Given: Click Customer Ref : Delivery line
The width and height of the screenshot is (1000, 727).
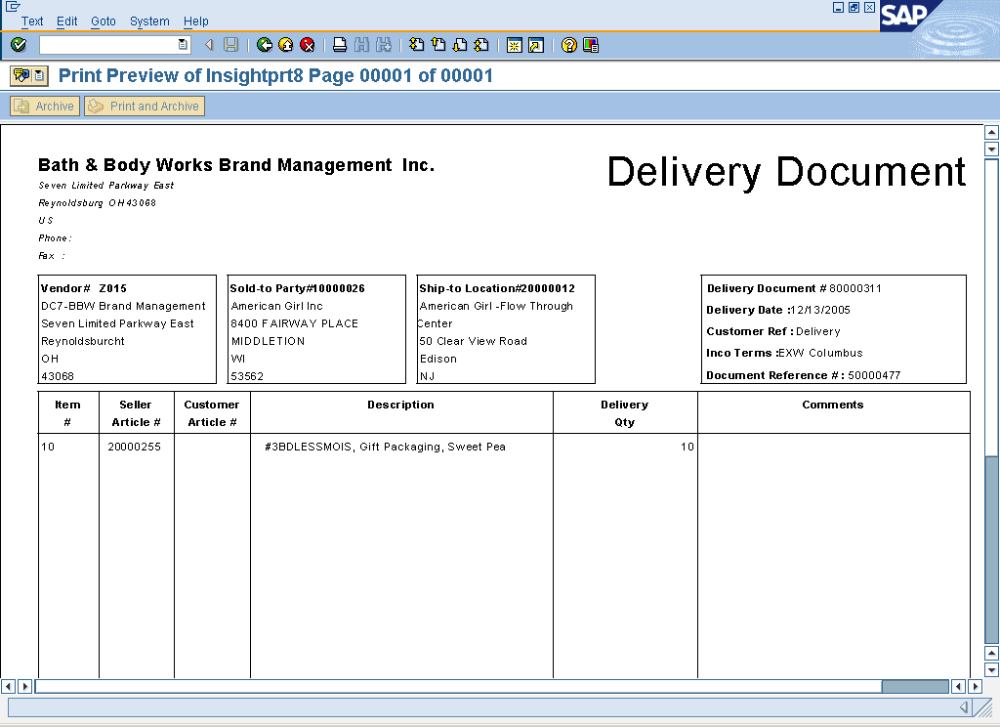Looking at the screenshot, I should coord(773,332).
